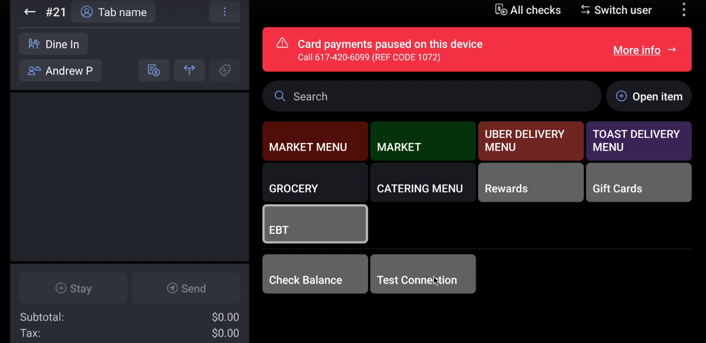Open the TOAST DELIVERY MENU tile
The height and width of the screenshot is (343, 706).
tap(639, 141)
